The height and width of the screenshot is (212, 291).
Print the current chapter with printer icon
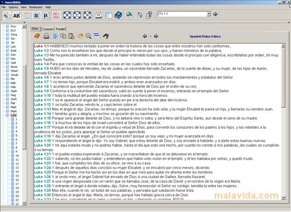(x=46, y=36)
